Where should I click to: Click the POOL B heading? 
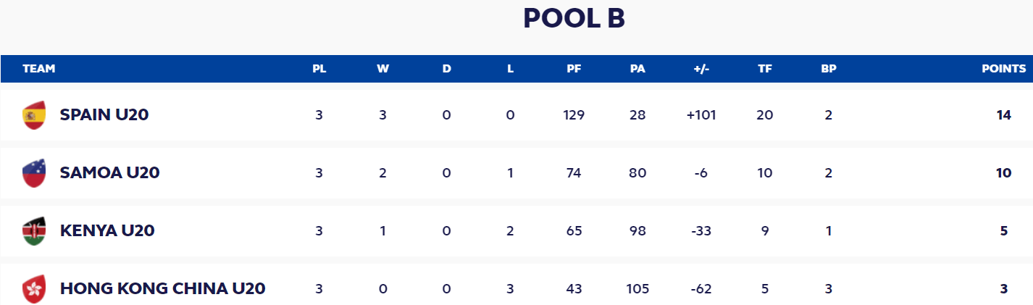click(x=574, y=19)
